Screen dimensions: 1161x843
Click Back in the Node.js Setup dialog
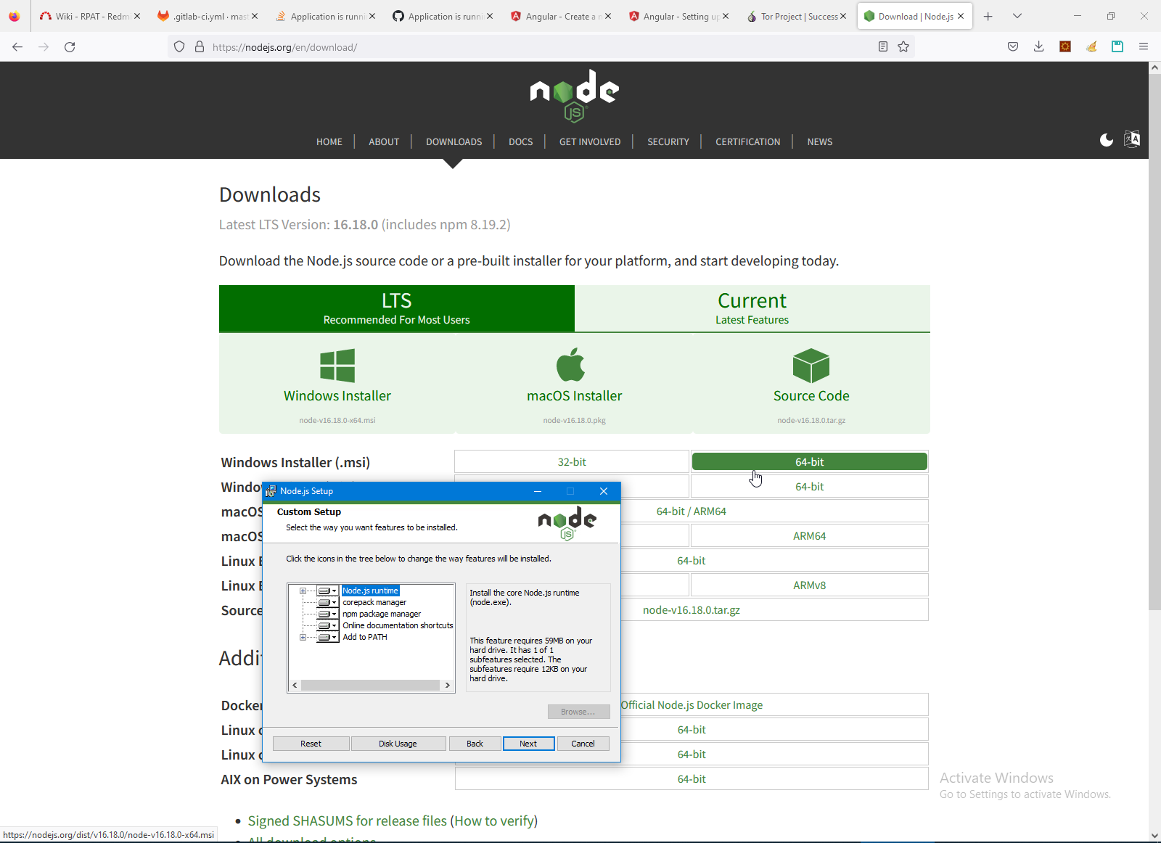475,744
